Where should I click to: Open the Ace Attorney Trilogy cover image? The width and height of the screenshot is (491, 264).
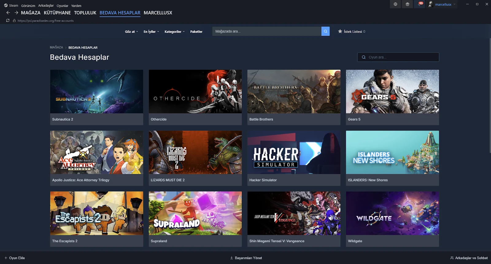click(x=97, y=152)
